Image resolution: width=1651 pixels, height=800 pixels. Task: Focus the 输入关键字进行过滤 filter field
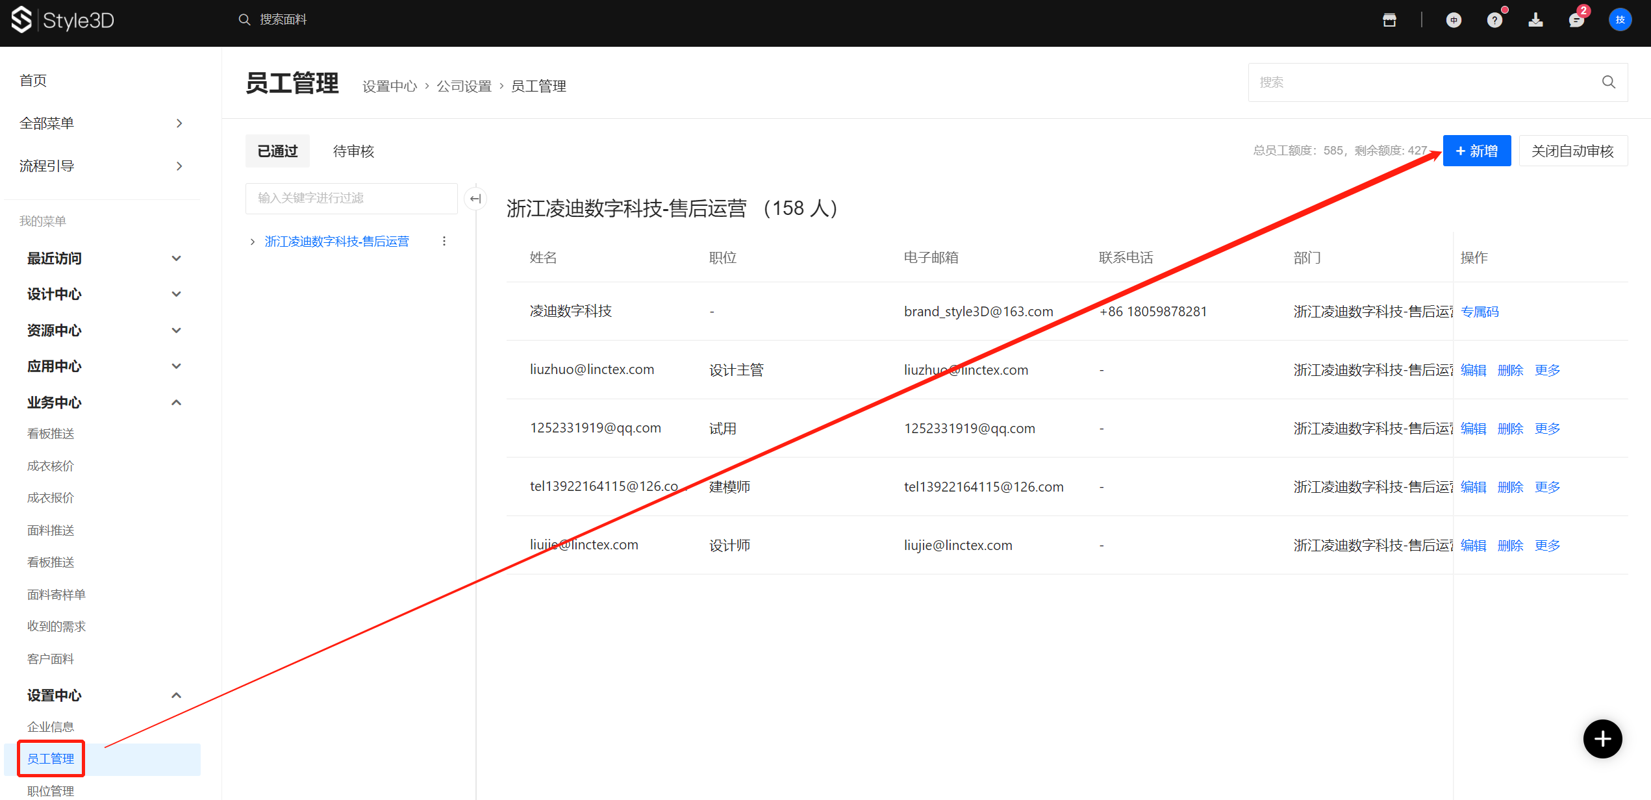[x=351, y=198]
